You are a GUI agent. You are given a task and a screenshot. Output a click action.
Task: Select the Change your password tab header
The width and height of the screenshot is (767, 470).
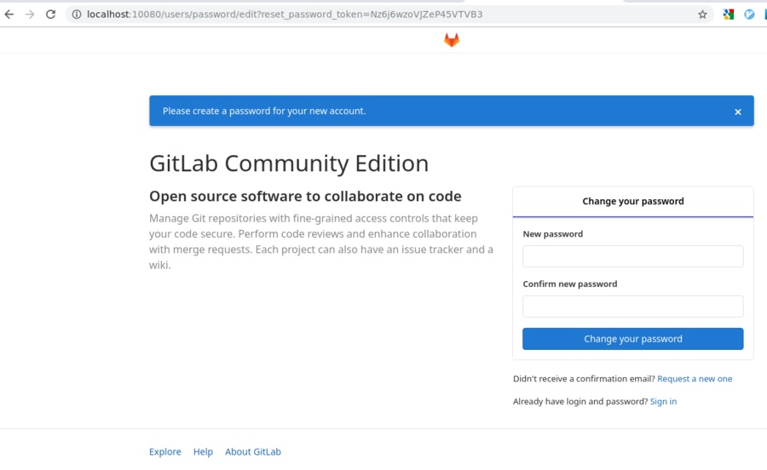[633, 201]
